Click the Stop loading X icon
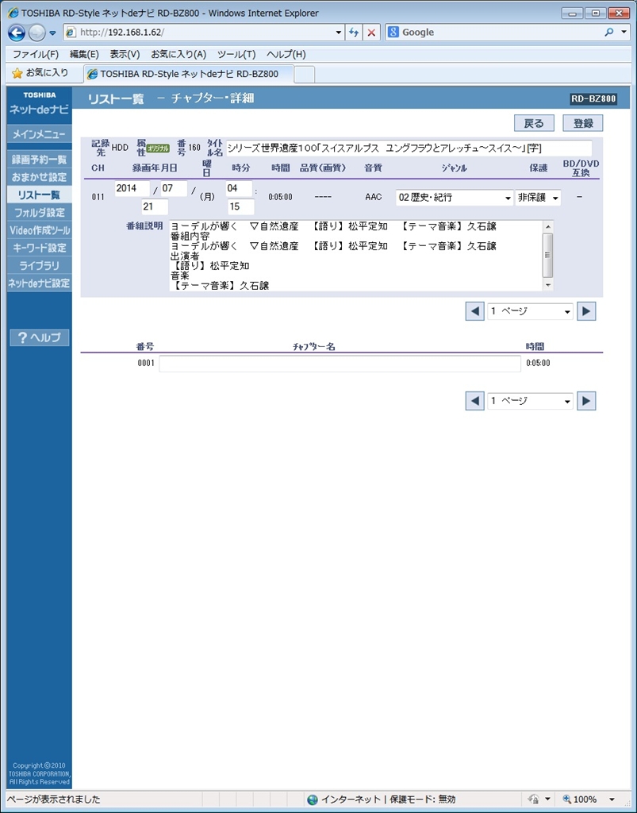The height and width of the screenshot is (813, 637). click(371, 32)
